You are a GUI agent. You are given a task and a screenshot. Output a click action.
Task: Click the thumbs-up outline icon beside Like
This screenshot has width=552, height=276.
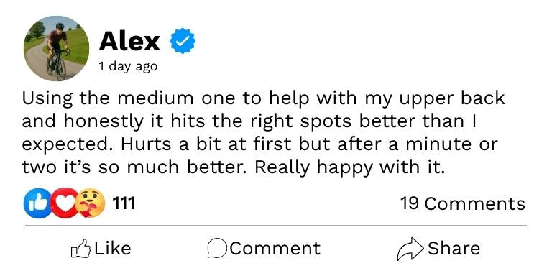point(80,249)
